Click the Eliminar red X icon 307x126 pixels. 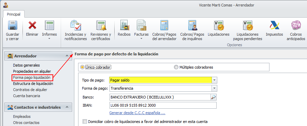tap(32, 25)
